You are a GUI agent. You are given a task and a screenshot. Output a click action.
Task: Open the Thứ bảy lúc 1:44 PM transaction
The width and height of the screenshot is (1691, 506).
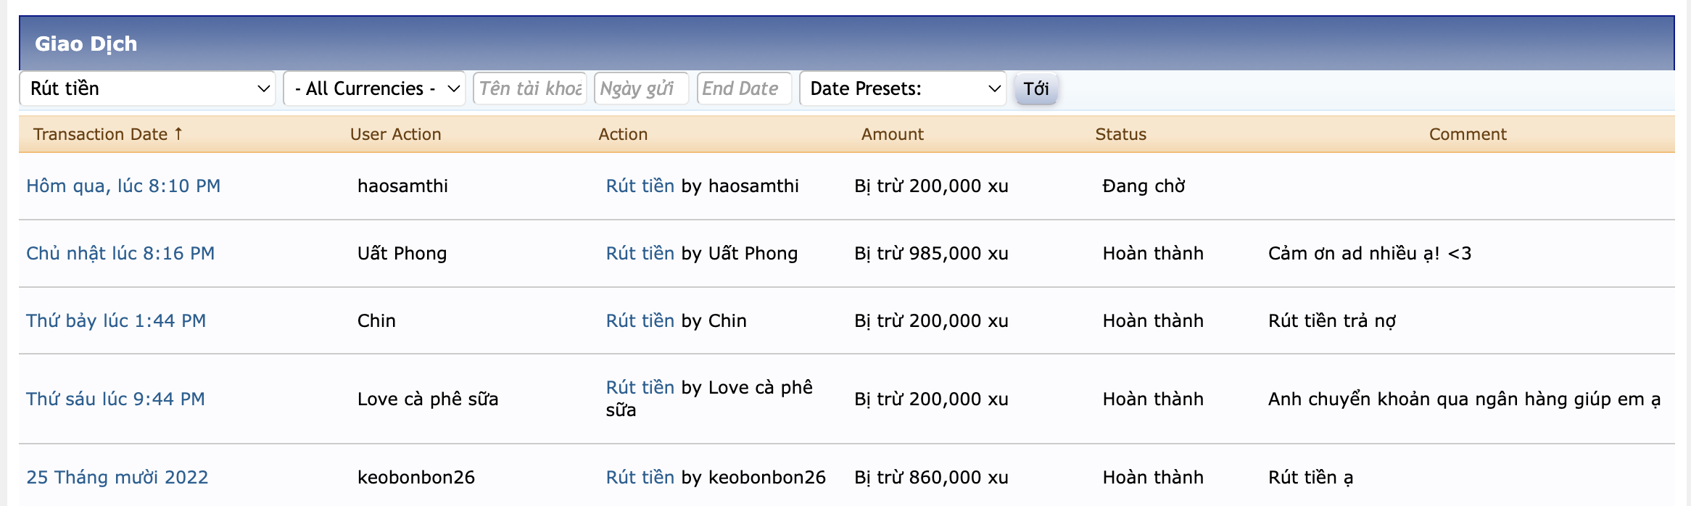(116, 321)
